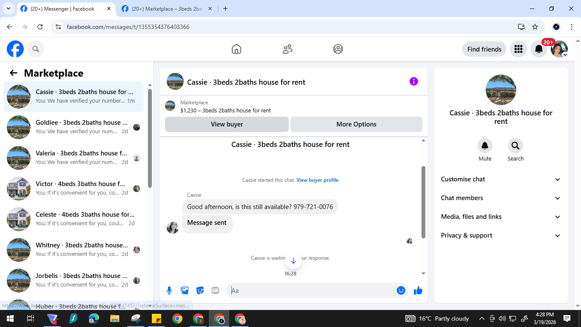Open Facebook search magnifier
This screenshot has width=581, height=327.
[36, 49]
